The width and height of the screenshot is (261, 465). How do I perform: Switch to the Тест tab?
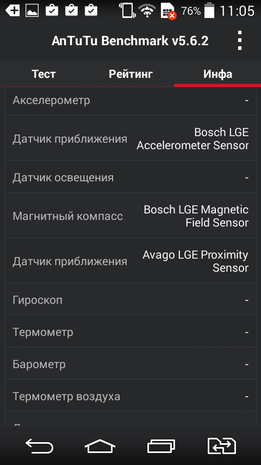43,74
